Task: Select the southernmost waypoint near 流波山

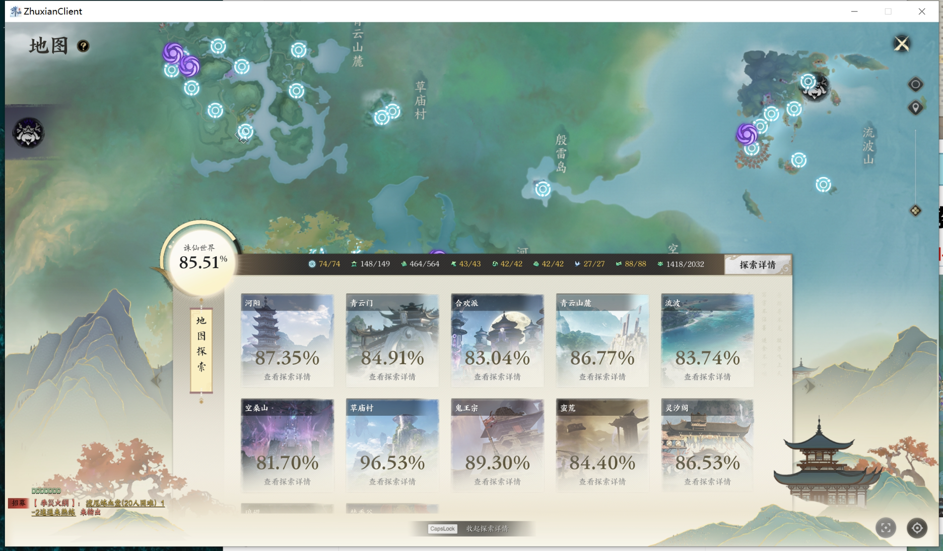Action: pos(823,185)
